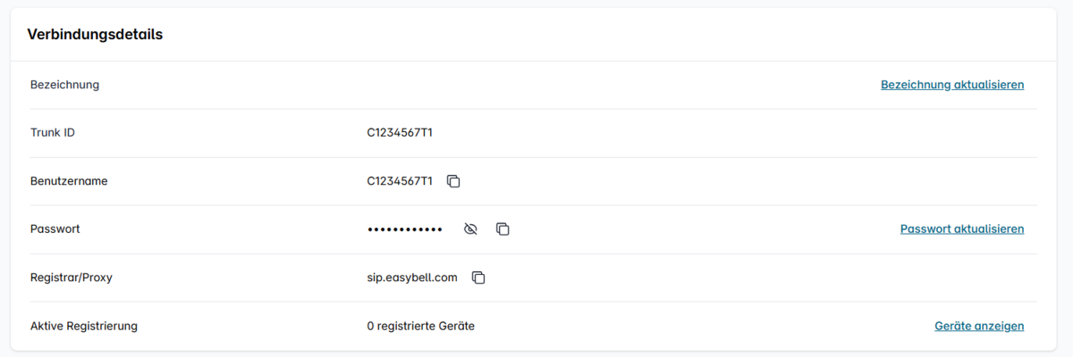Open the Bezeichnung aktualisieren link

(x=952, y=85)
